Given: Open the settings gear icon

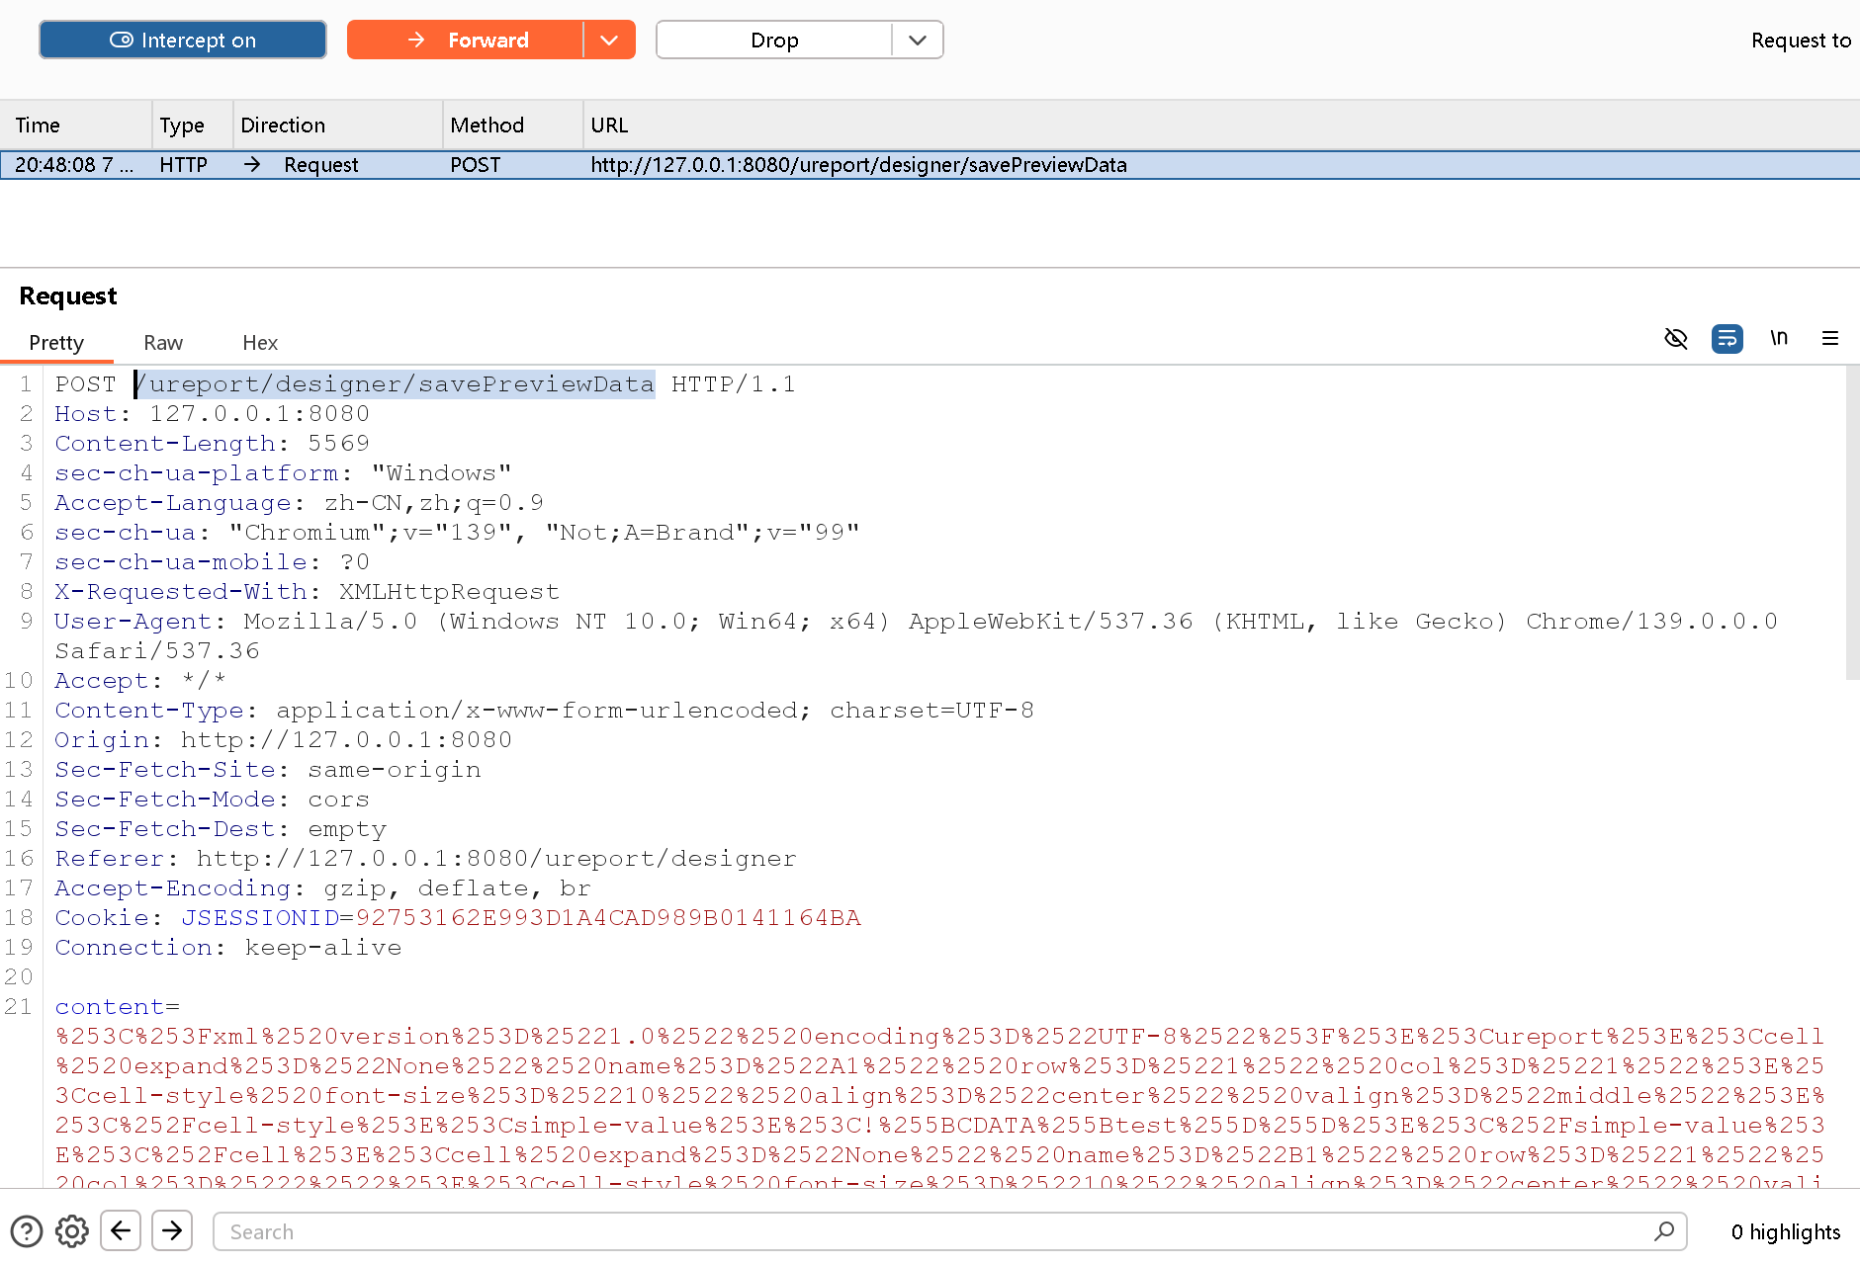Looking at the screenshot, I should pos(71,1230).
